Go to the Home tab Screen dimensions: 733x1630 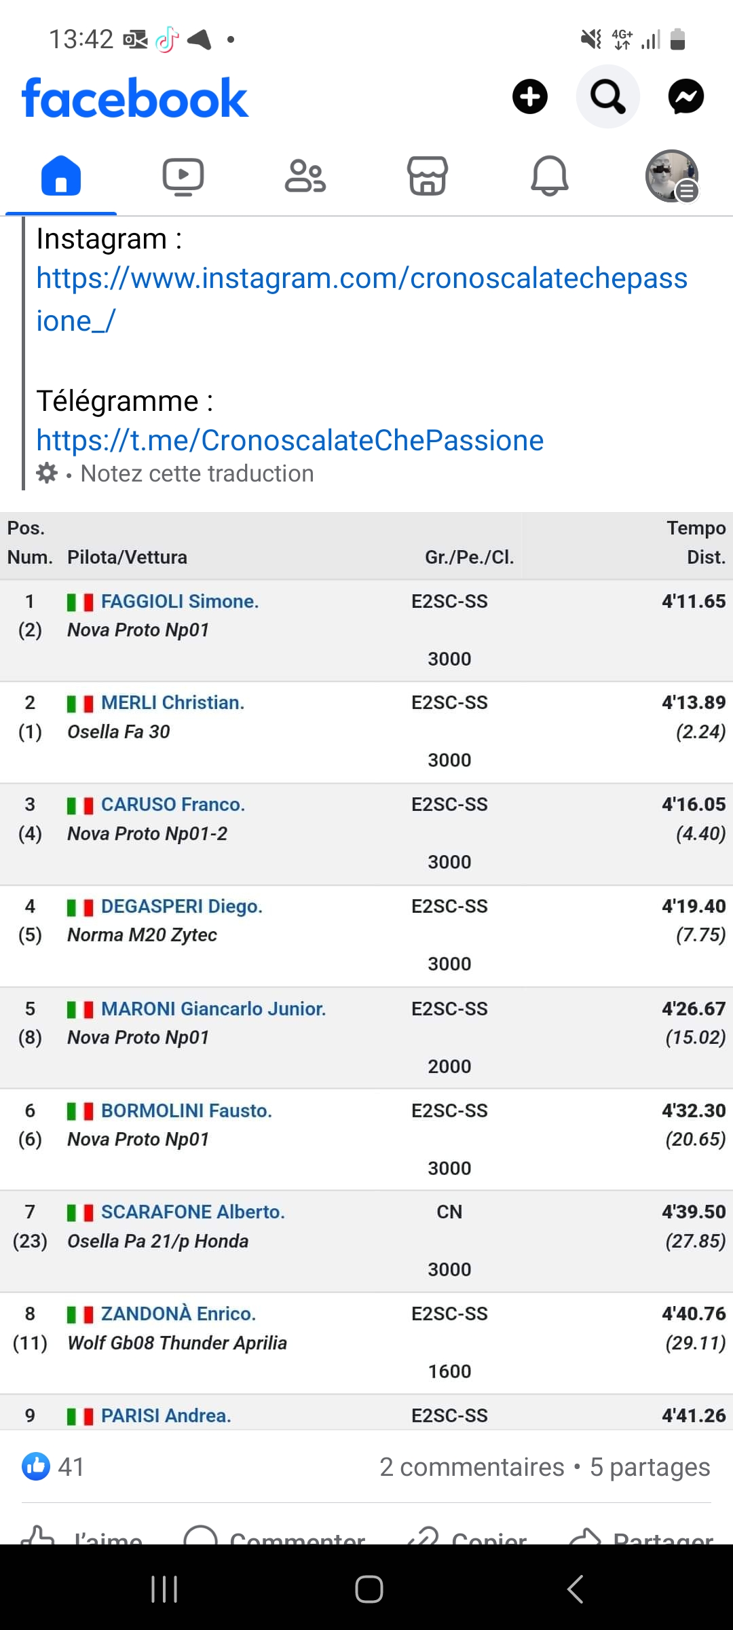coord(61,176)
